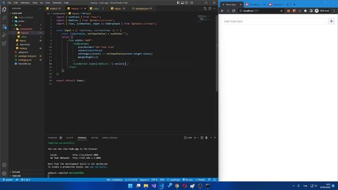Open the Help menu

coord(66,3)
